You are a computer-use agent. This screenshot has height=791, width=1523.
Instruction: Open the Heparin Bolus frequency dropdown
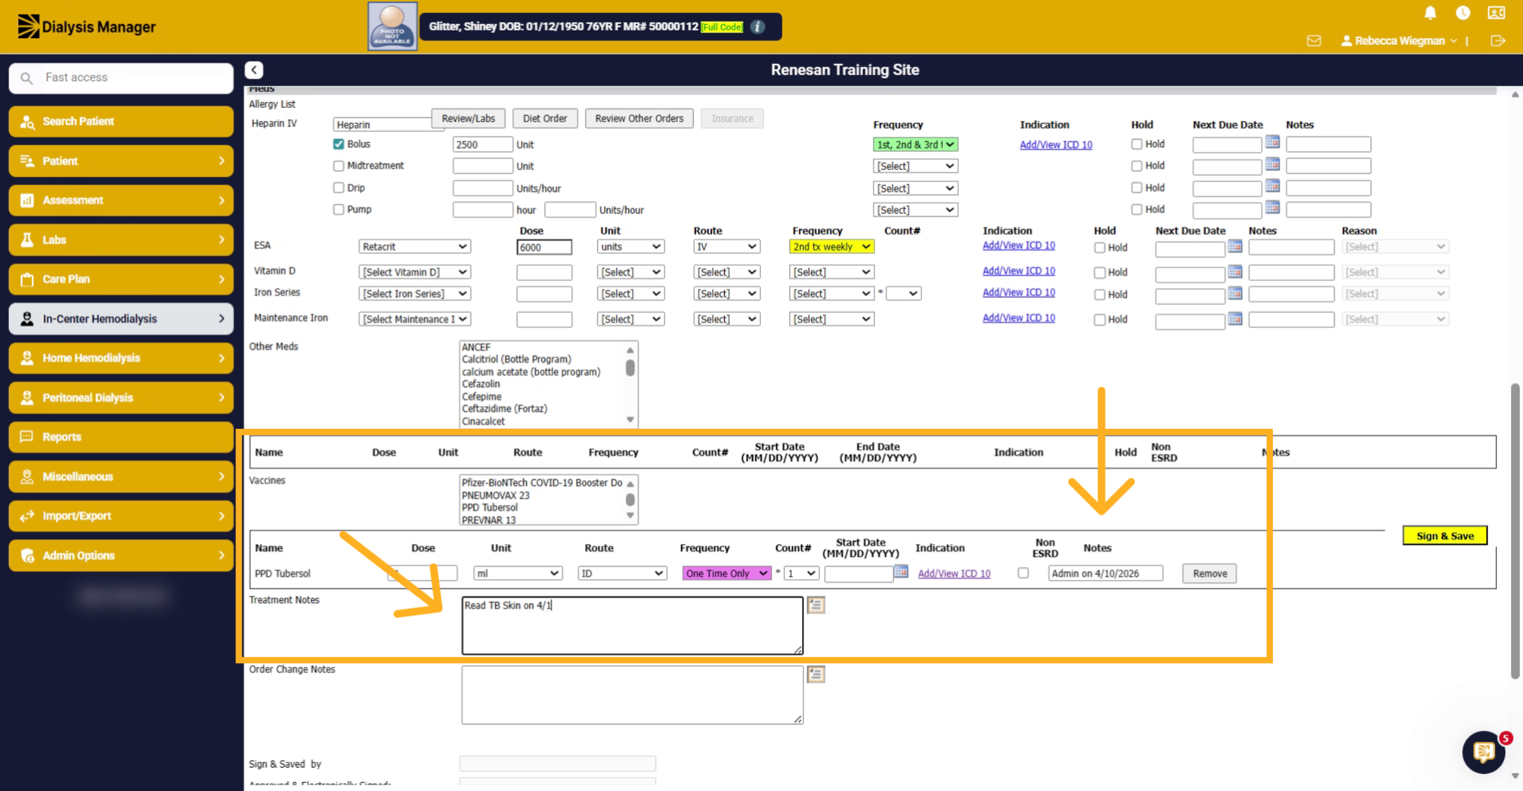pyautogui.click(x=916, y=145)
